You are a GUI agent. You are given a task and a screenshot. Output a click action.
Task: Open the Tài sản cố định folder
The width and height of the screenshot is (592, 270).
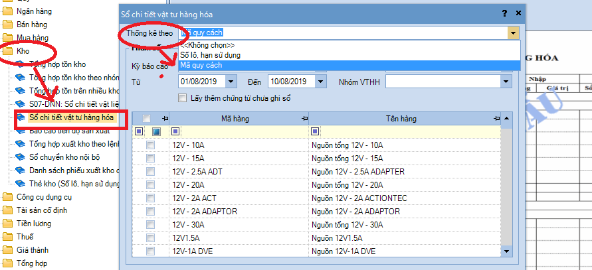41,210
